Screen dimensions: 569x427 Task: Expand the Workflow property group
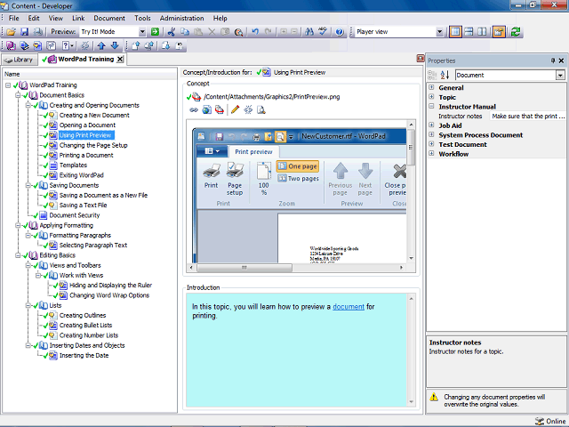(x=431, y=154)
